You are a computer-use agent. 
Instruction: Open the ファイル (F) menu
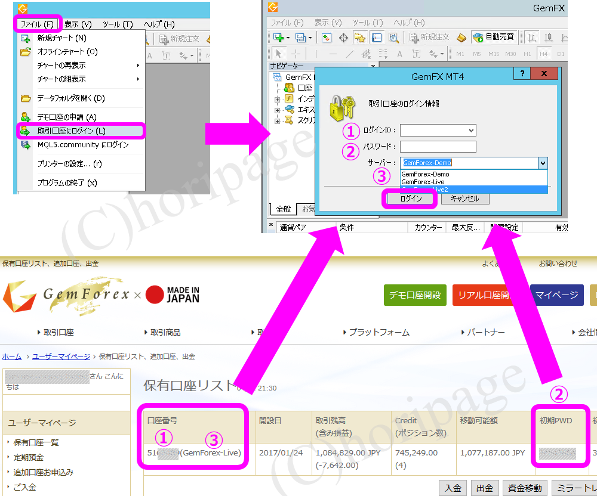[x=37, y=24]
